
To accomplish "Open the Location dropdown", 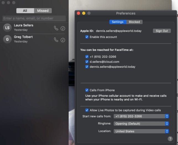I will [141, 131].
